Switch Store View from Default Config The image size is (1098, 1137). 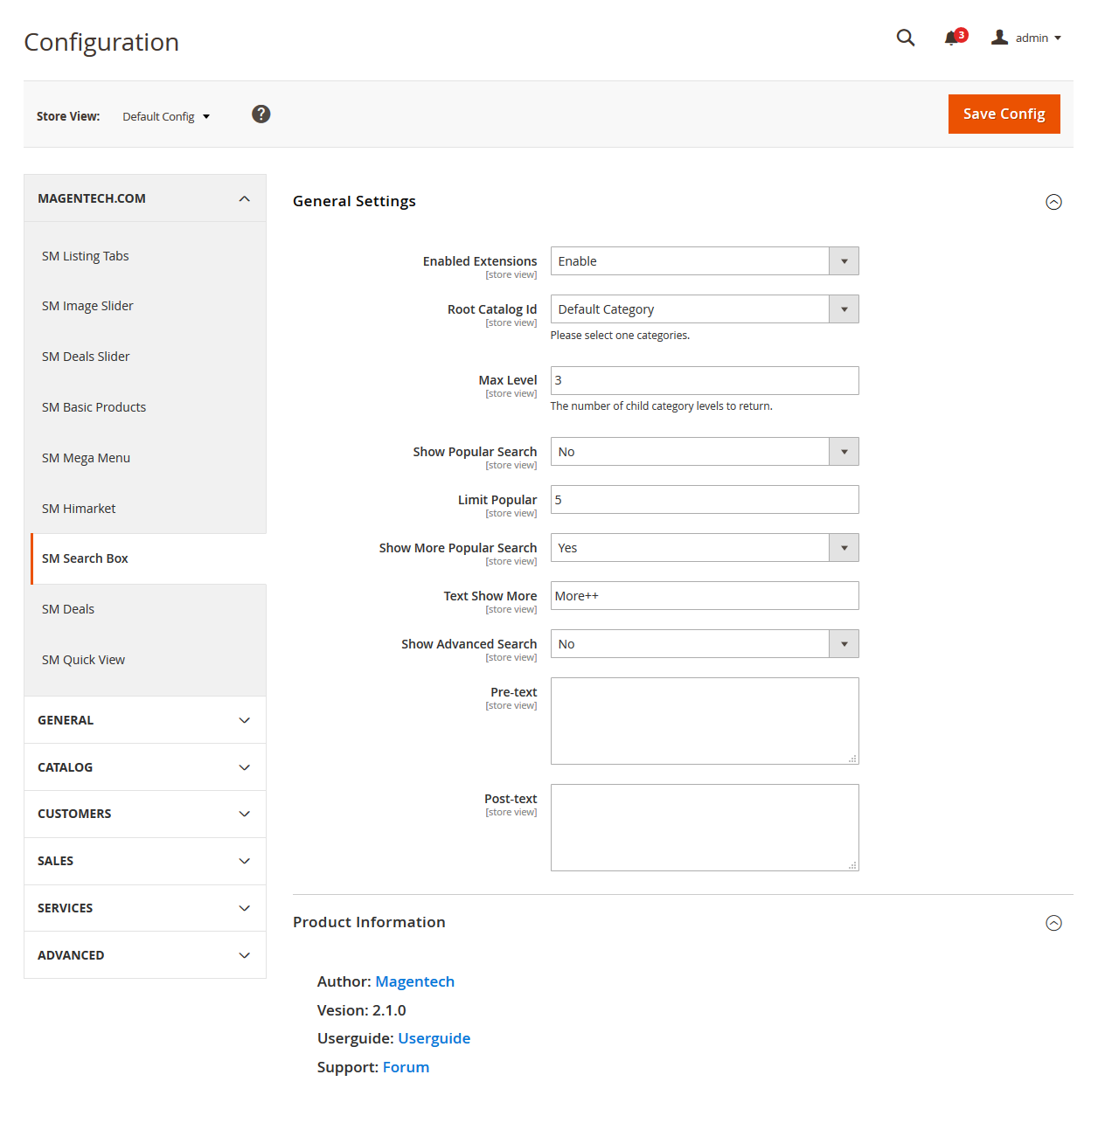(166, 116)
